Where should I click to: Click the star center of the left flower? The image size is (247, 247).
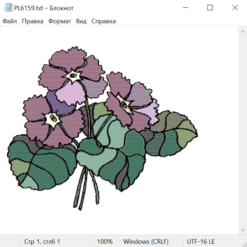click(53, 119)
